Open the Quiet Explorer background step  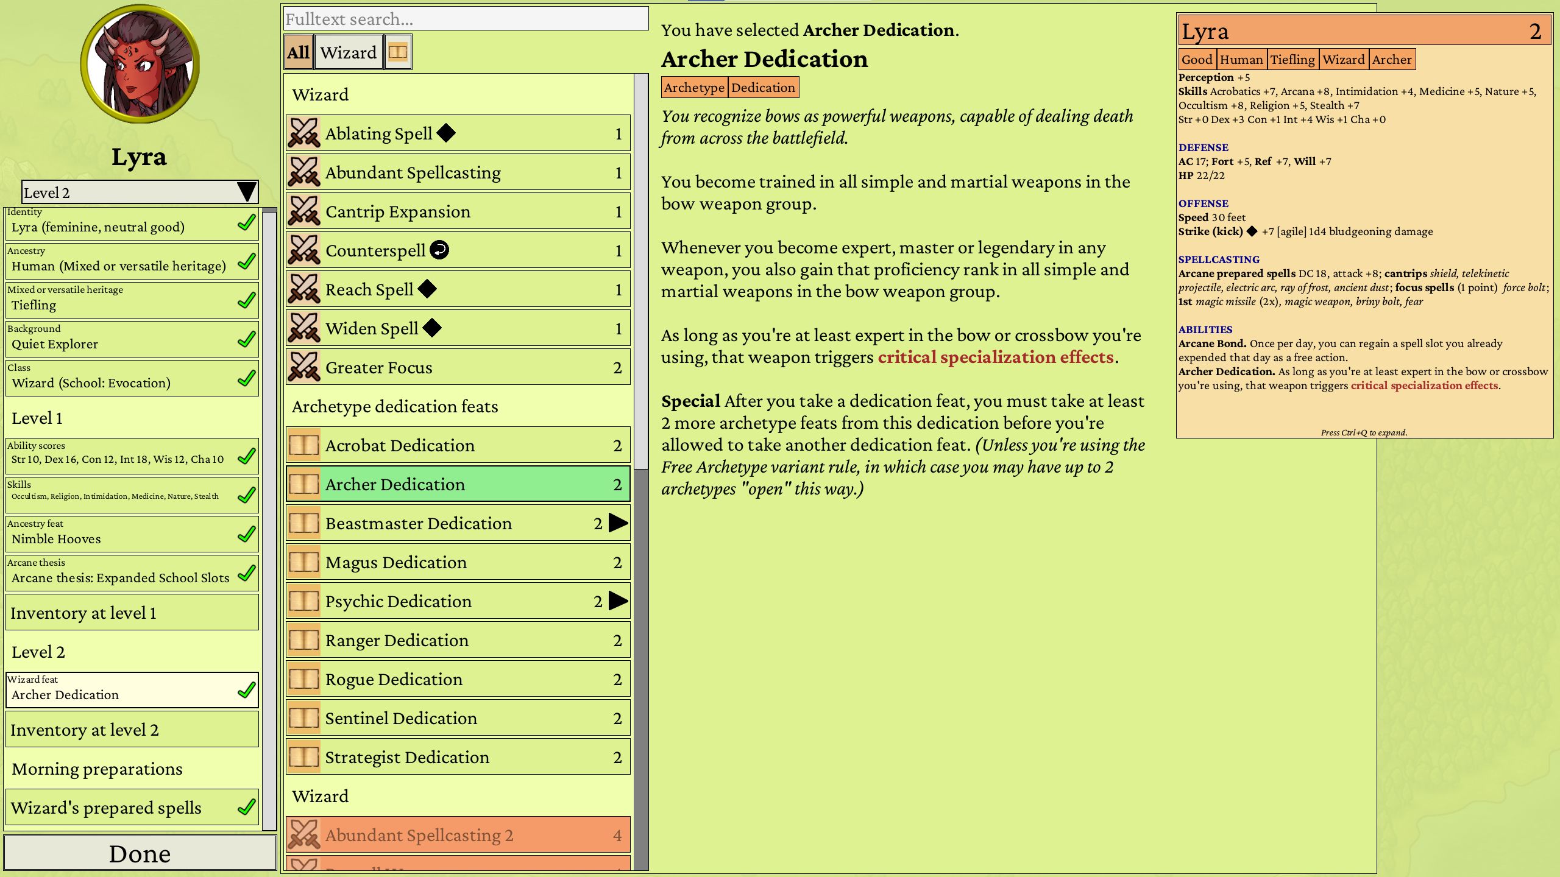tap(132, 340)
